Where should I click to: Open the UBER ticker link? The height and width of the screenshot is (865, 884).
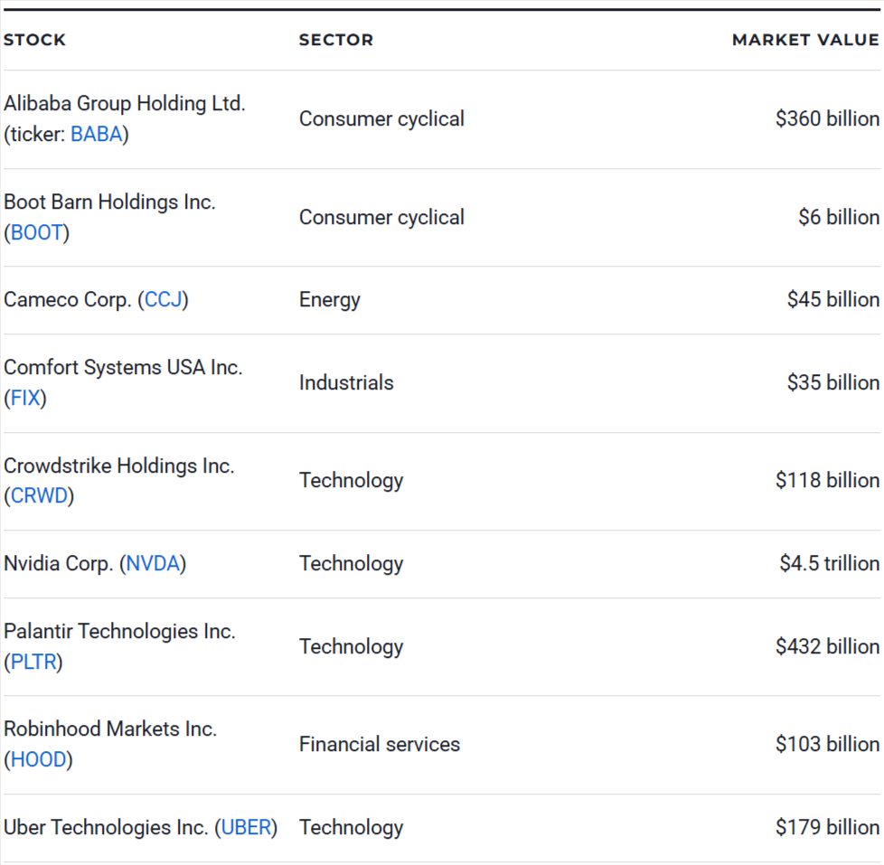(x=247, y=827)
